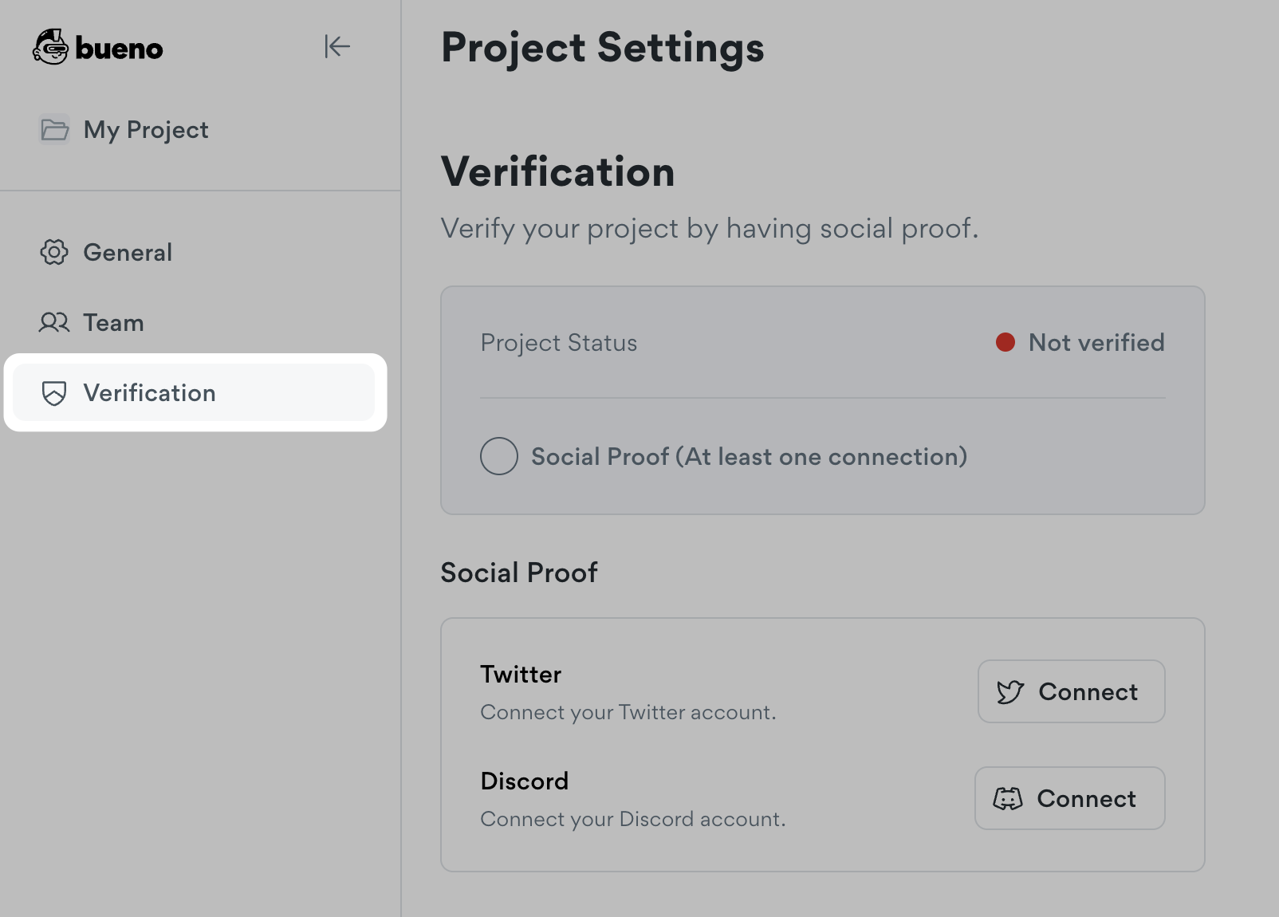This screenshot has width=1279, height=917.
Task: Click the red Not verified status dot
Action: pyautogui.click(x=1005, y=343)
